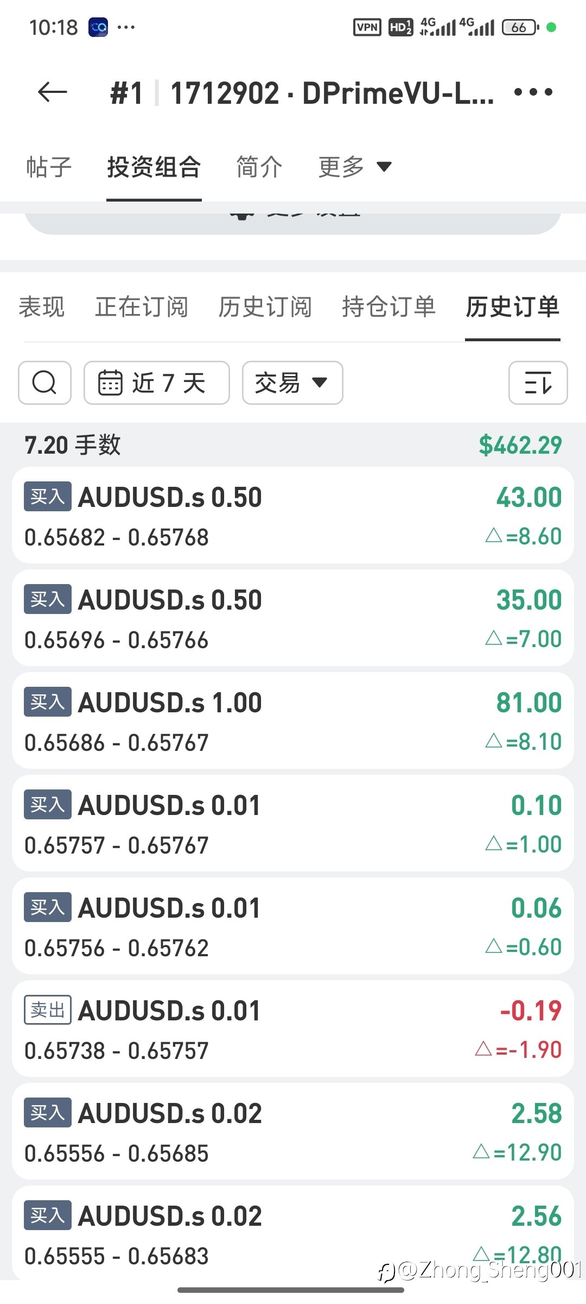The width and height of the screenshot is (586, 1304).
Task: Tap the VPN status bar icon
Action: [367, 27]
